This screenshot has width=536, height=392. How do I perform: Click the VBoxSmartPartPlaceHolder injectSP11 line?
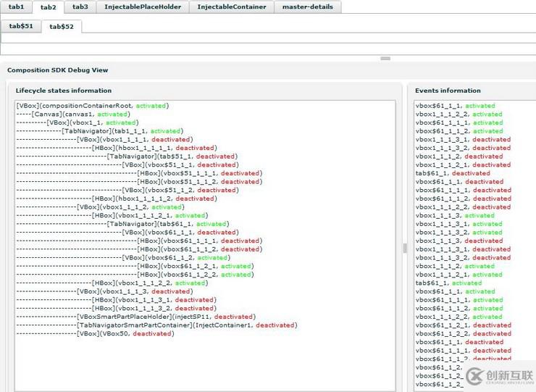click(165, 317)
